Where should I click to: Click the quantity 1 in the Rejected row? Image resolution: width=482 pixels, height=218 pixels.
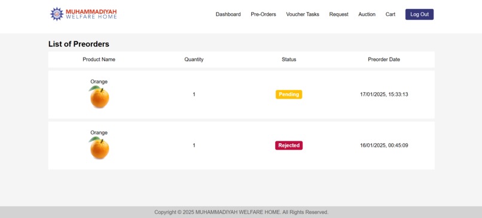194,146
